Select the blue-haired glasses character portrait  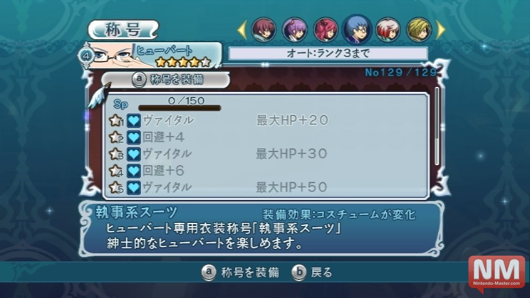(357, 29)
